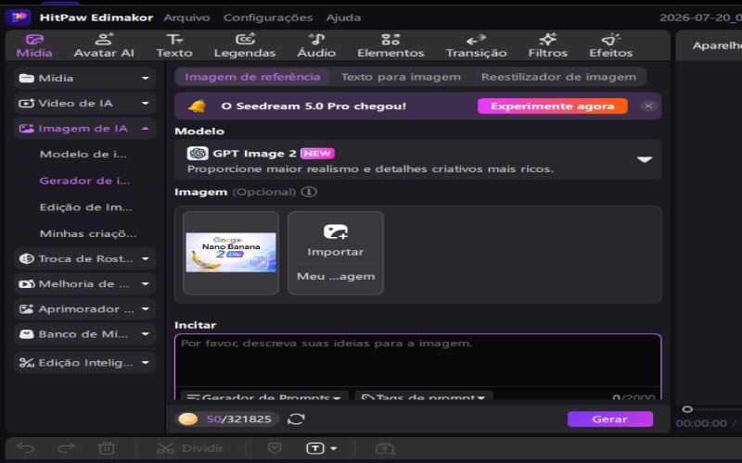The width and height of the screenshot is (742, 463).
Task: Open Modelo de i... sidebar item
Action: click(x=83, y=155)
